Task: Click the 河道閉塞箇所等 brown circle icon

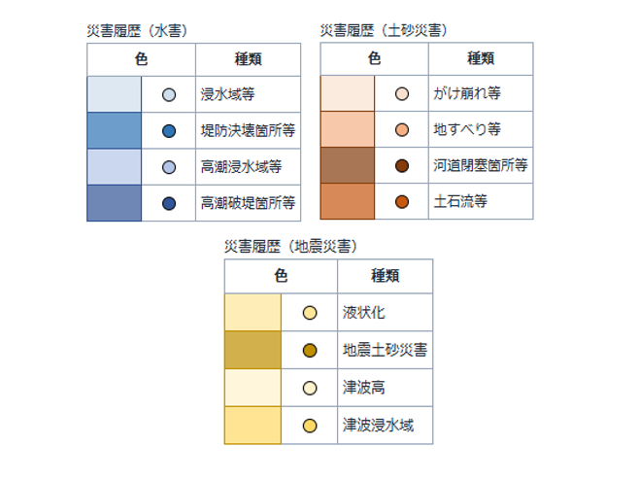Action: click(x=402, y=166)
